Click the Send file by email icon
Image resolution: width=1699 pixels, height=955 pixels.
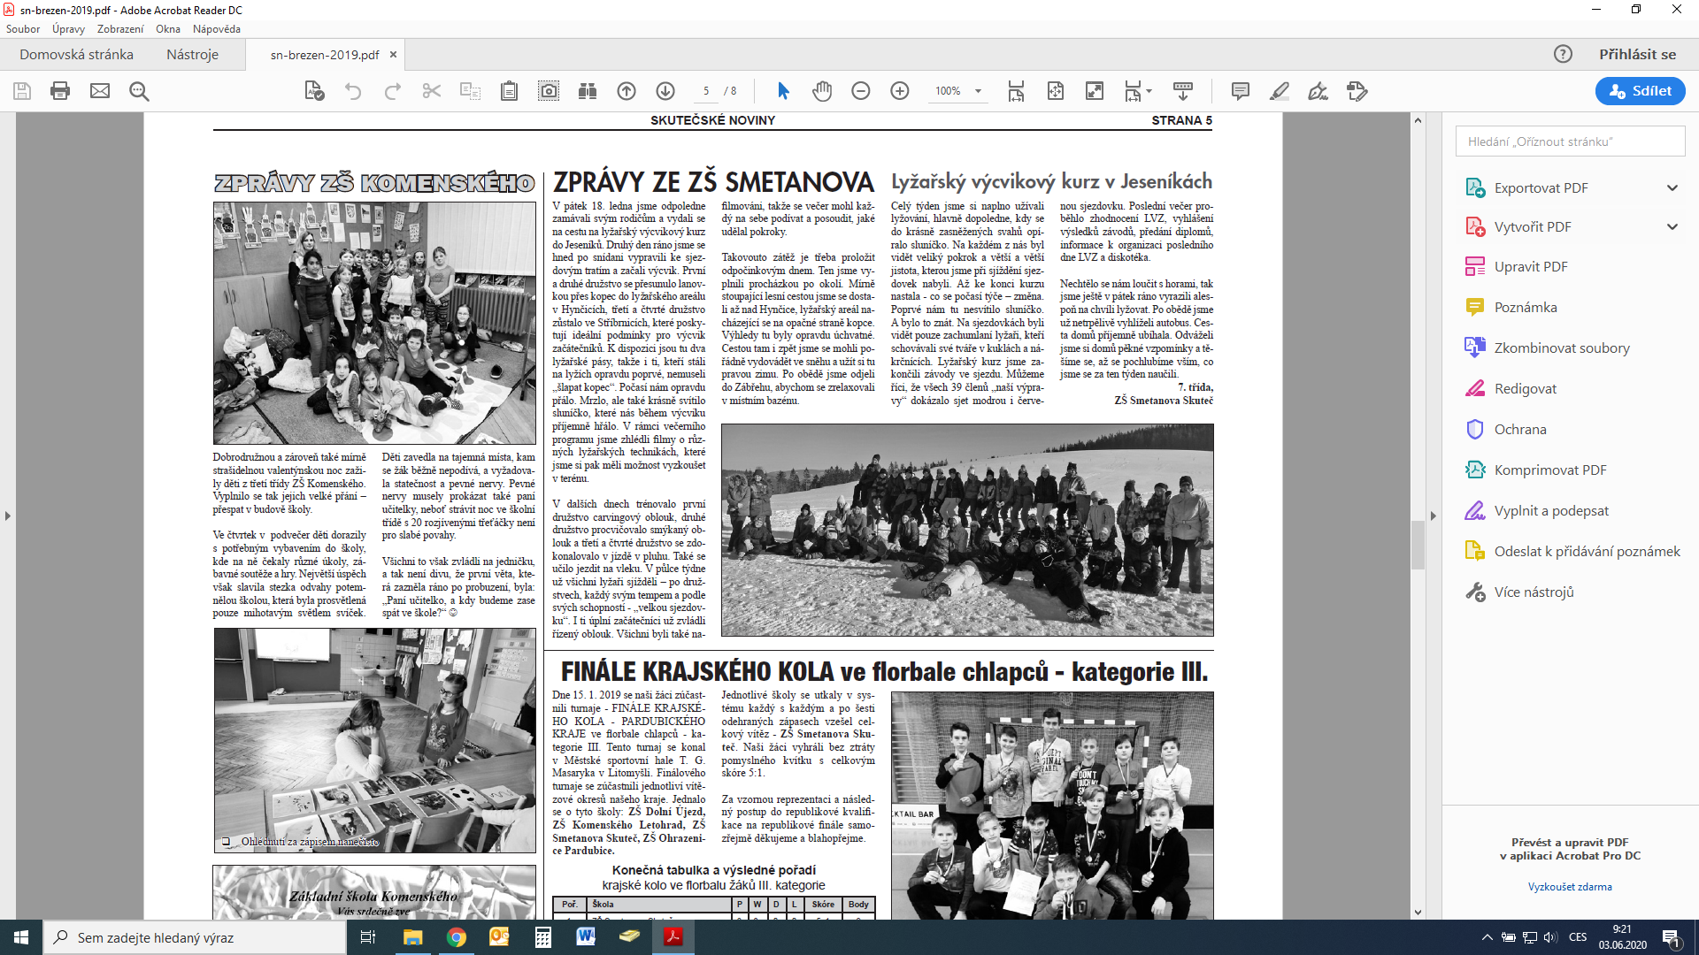point(100,91)
